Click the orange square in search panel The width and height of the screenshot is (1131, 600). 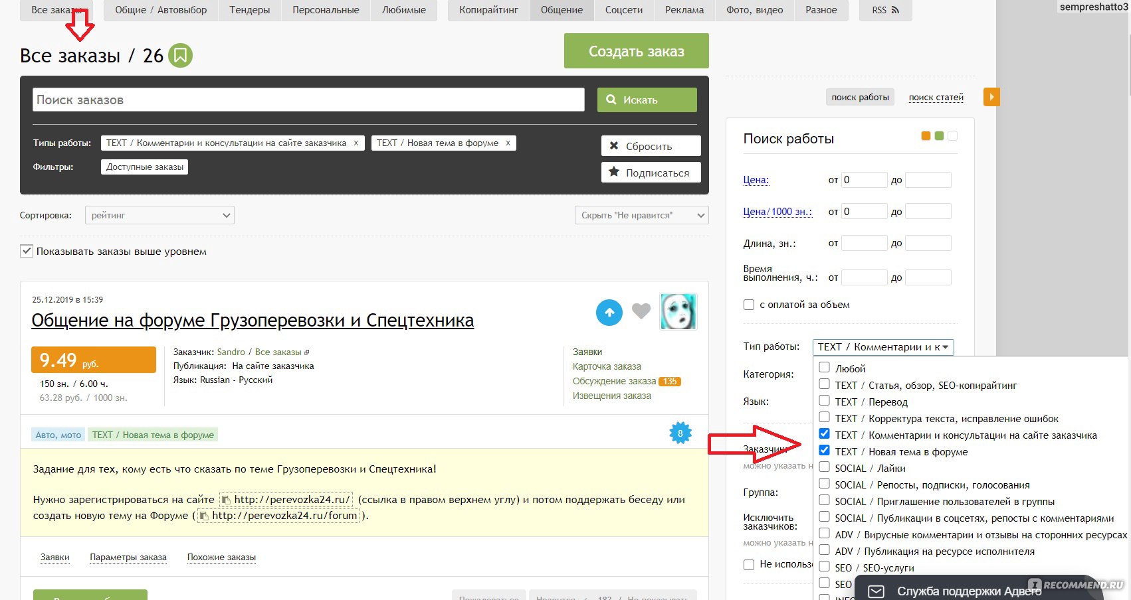coord(926,136)
